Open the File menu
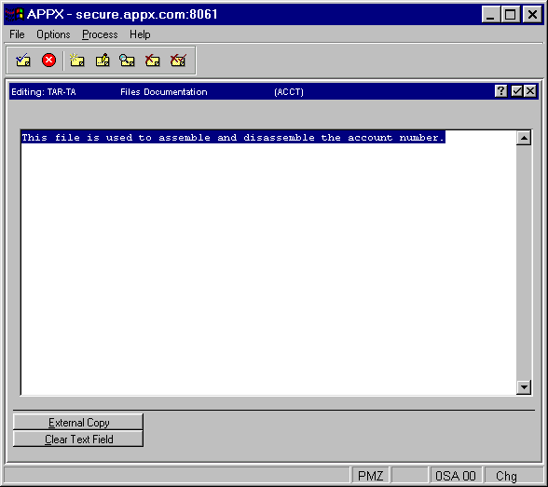Screen dimensions: 548x487 (17, 34)
